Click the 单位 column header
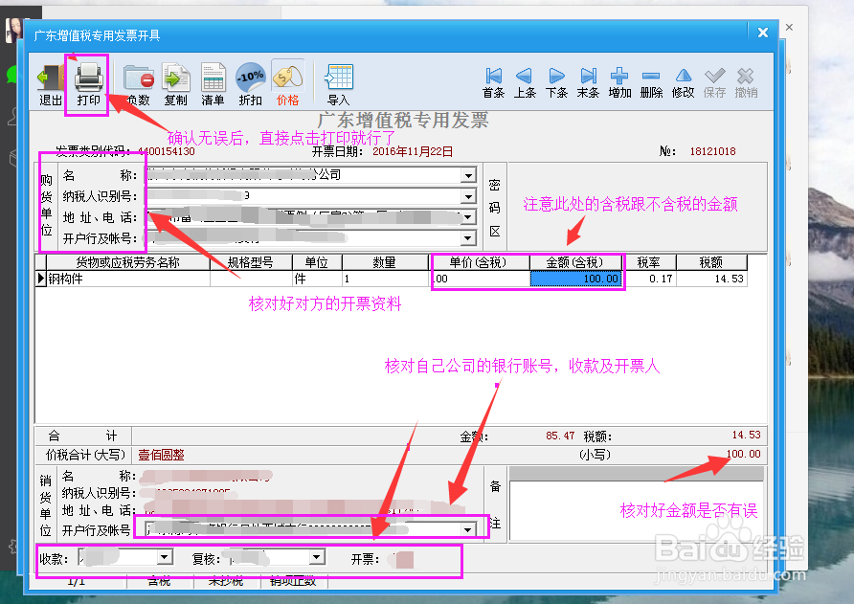This screenshot has height=604, width=854. point(317,262)
